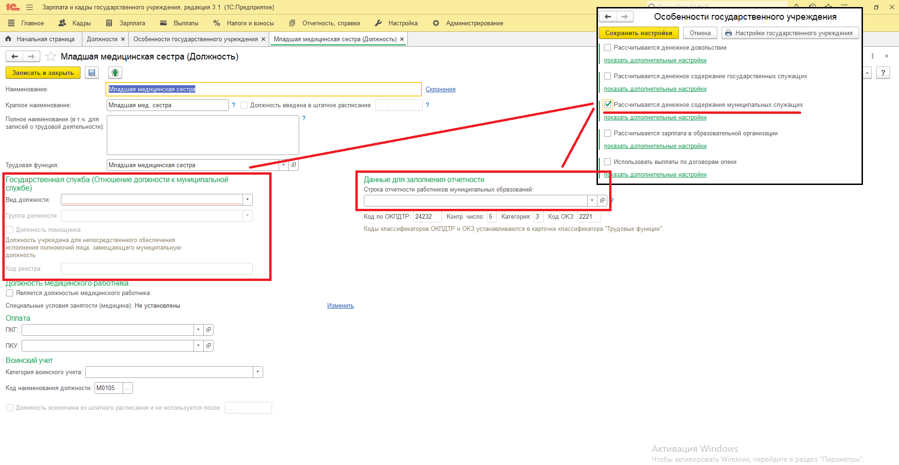Click the ellipsis button next to code M0105

pos(127,388)
